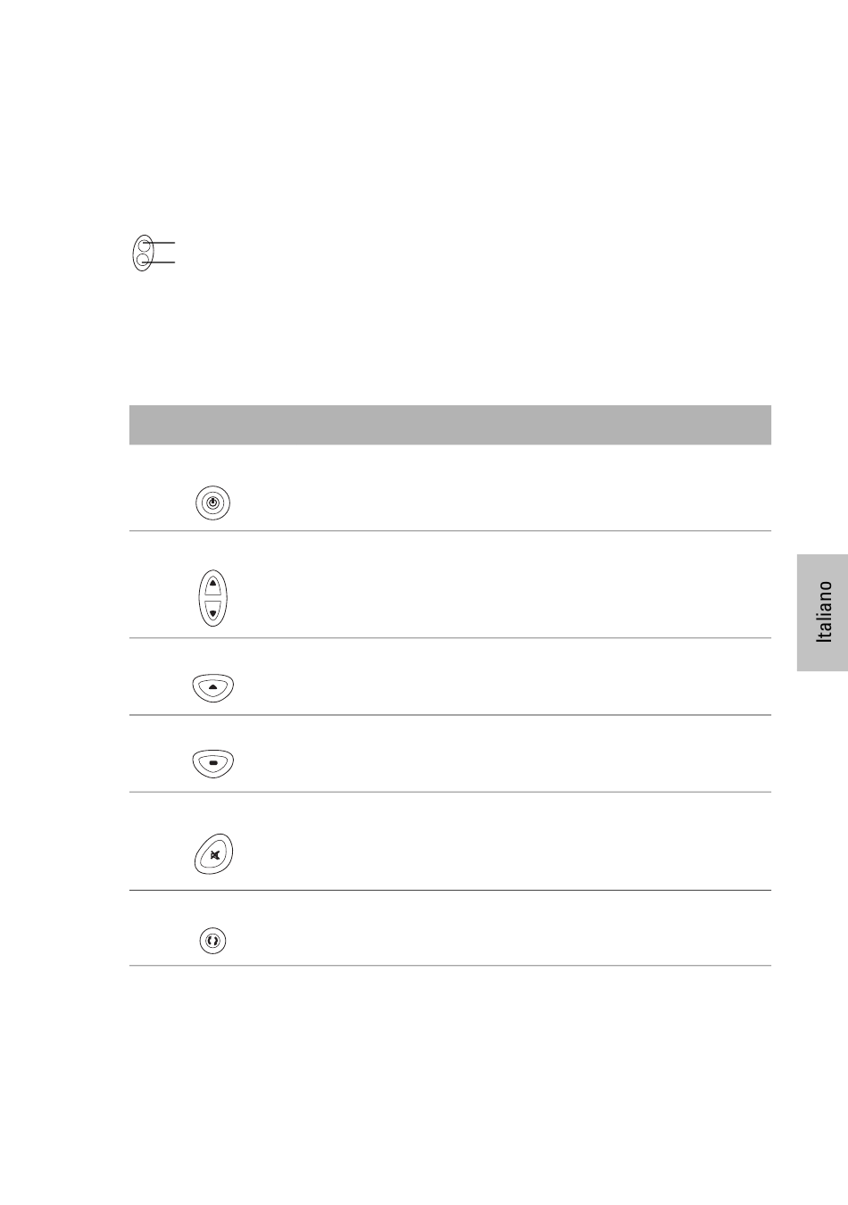This screenshot has width=848, height=1205.
Task: Open the Italiano side tab
Action: (x=823, y=611)
